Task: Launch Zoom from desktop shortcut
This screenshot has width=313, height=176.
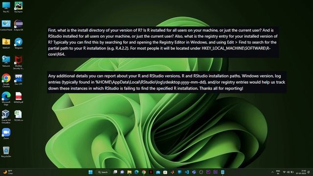Action: click(x=6, y=133)
